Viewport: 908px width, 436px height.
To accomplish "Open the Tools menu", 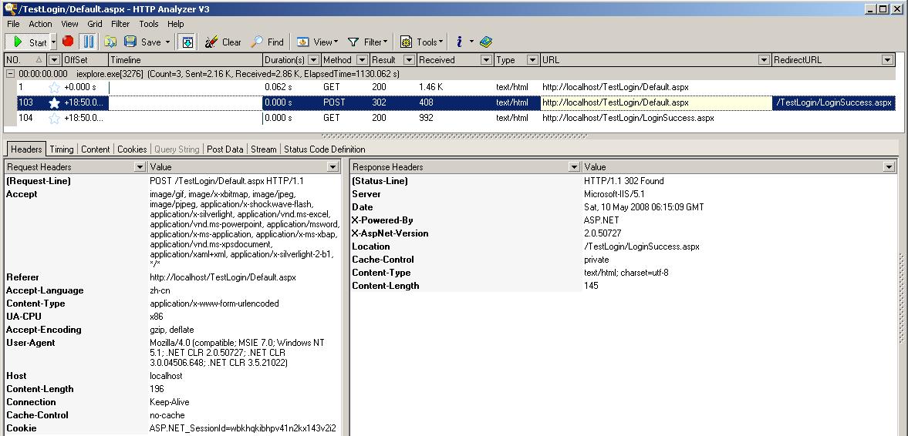I will 149,24.
